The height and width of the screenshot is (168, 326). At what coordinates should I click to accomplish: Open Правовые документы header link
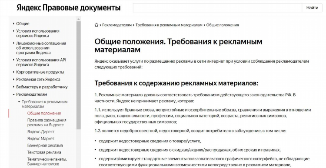click(82, 8)
